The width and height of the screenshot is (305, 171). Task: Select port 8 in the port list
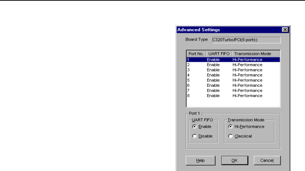click(x=233, y=96)
